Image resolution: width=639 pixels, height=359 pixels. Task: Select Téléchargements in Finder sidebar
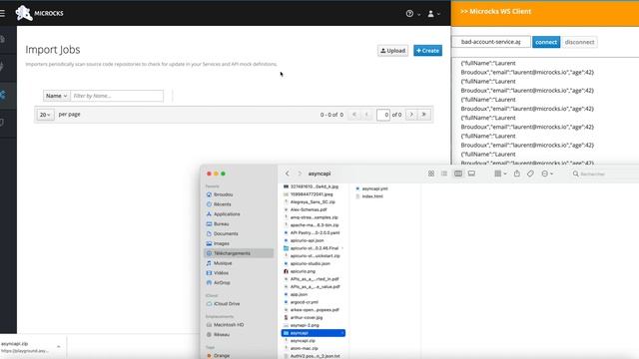click(x=239, y=253)
